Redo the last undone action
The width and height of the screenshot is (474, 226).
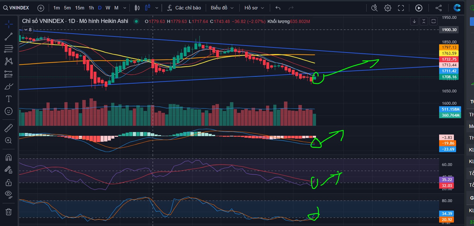click(x=291, y=8)
